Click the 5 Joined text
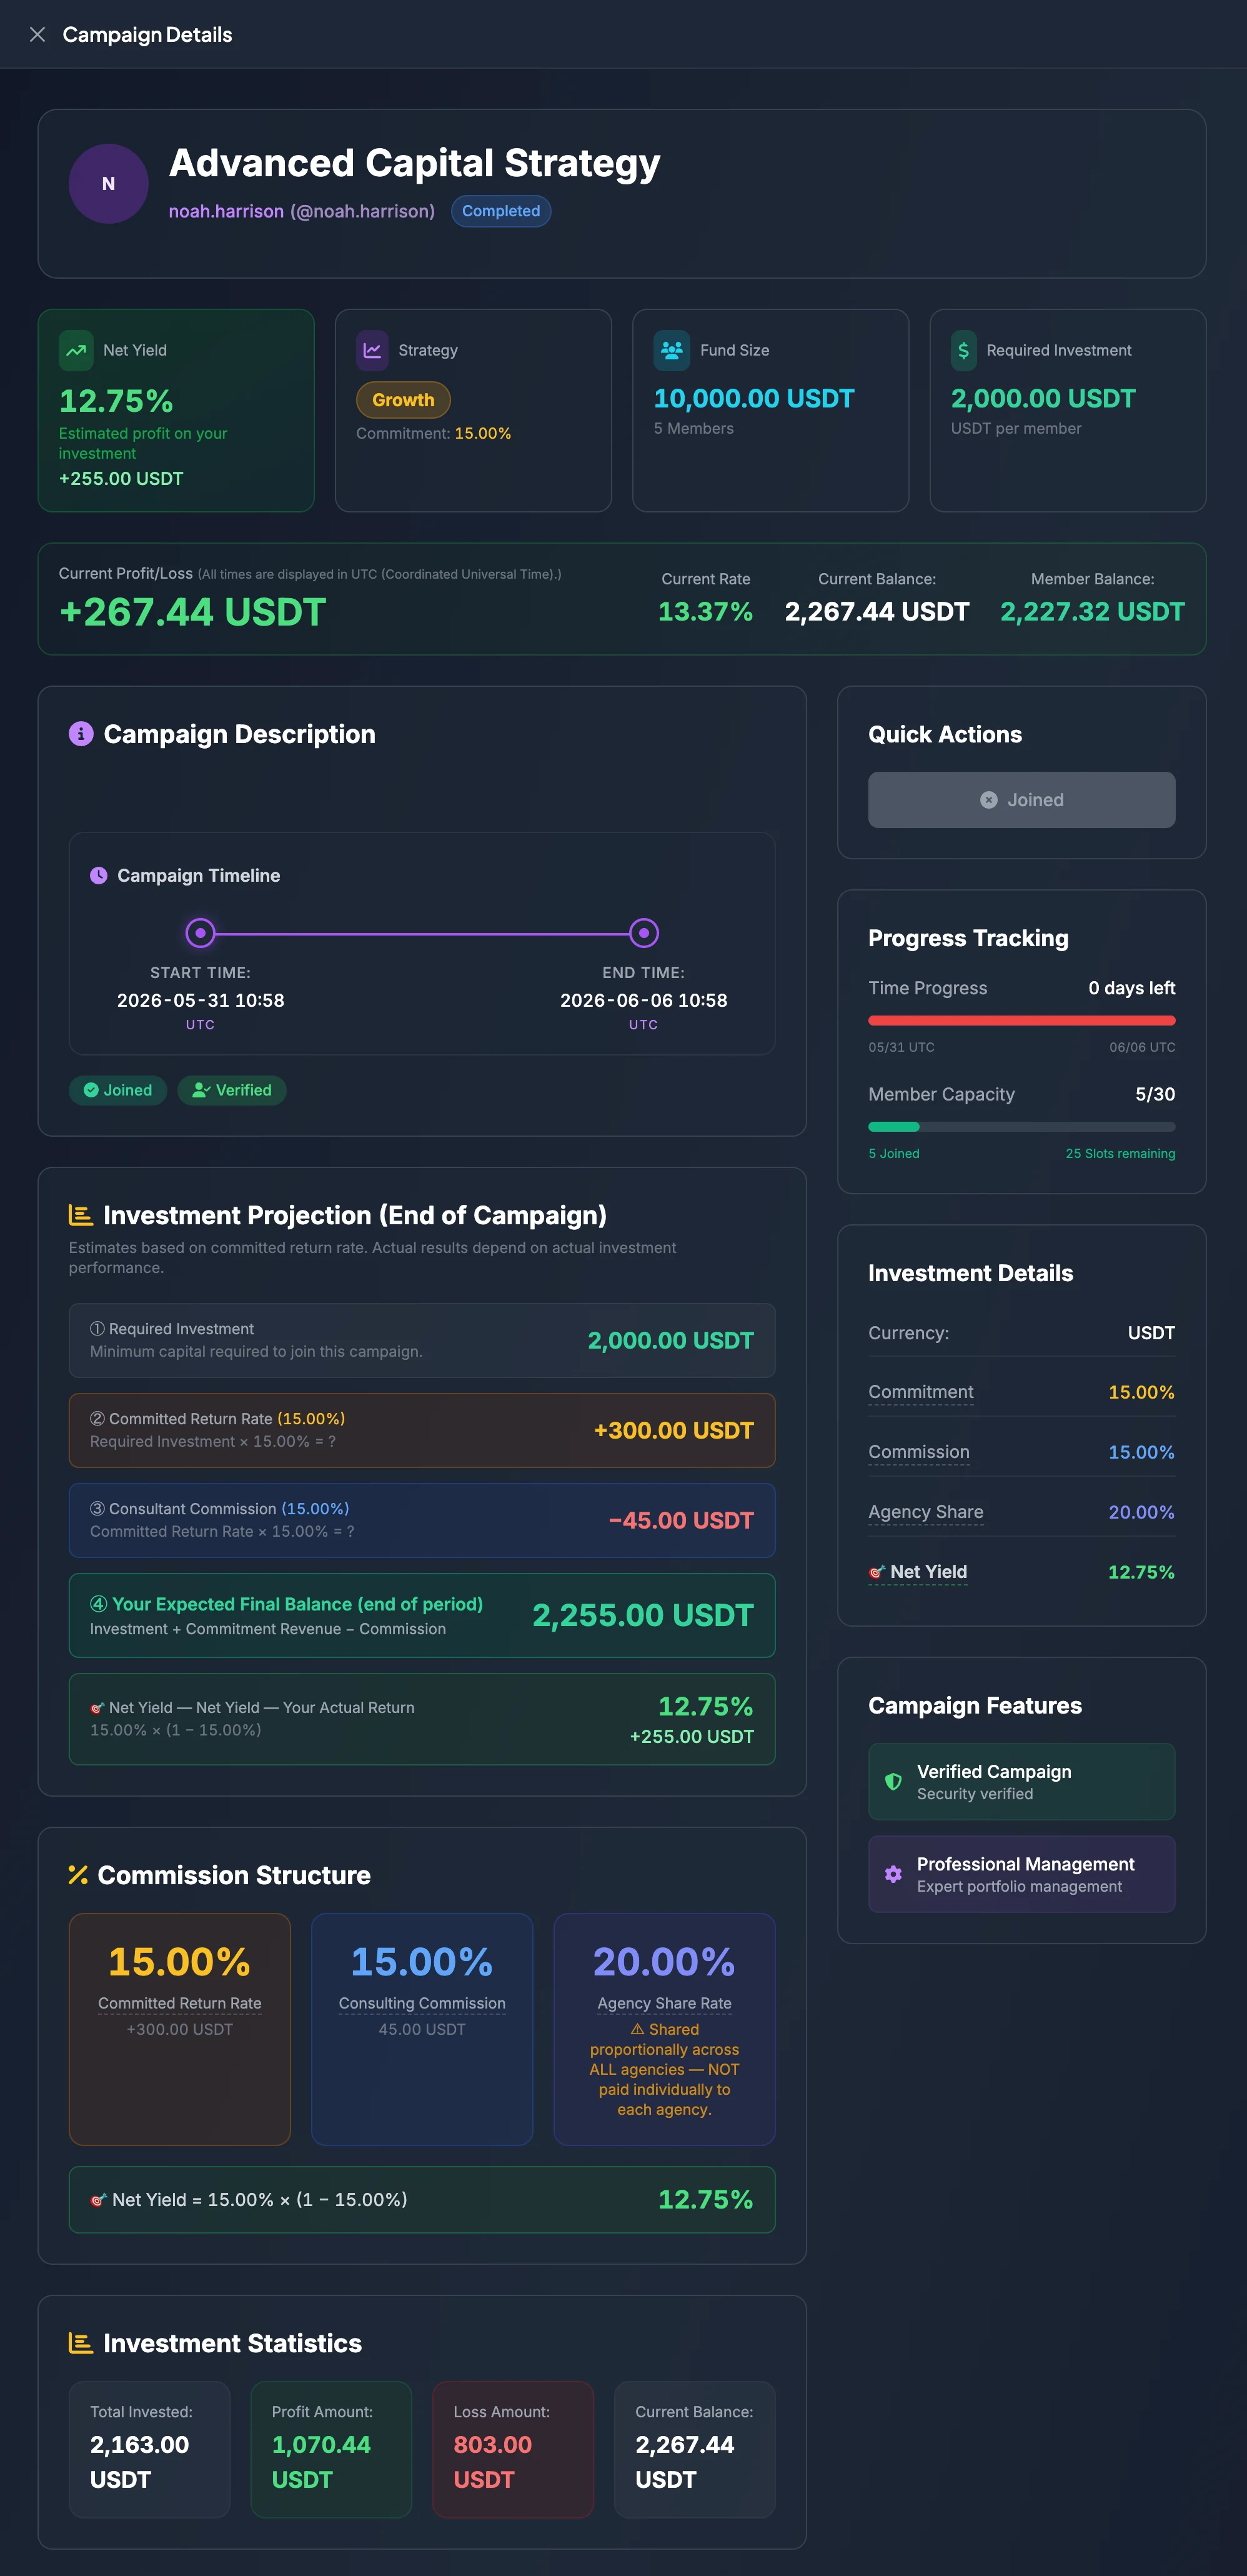The width and height of the screenshot is (1247, 2576). pyautogui.click(x=894, y=1153)
